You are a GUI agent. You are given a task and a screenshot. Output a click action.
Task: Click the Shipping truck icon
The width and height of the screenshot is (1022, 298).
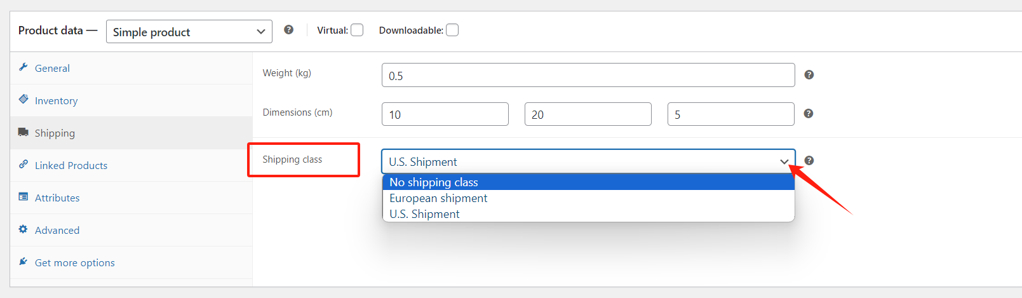(24, 132)
